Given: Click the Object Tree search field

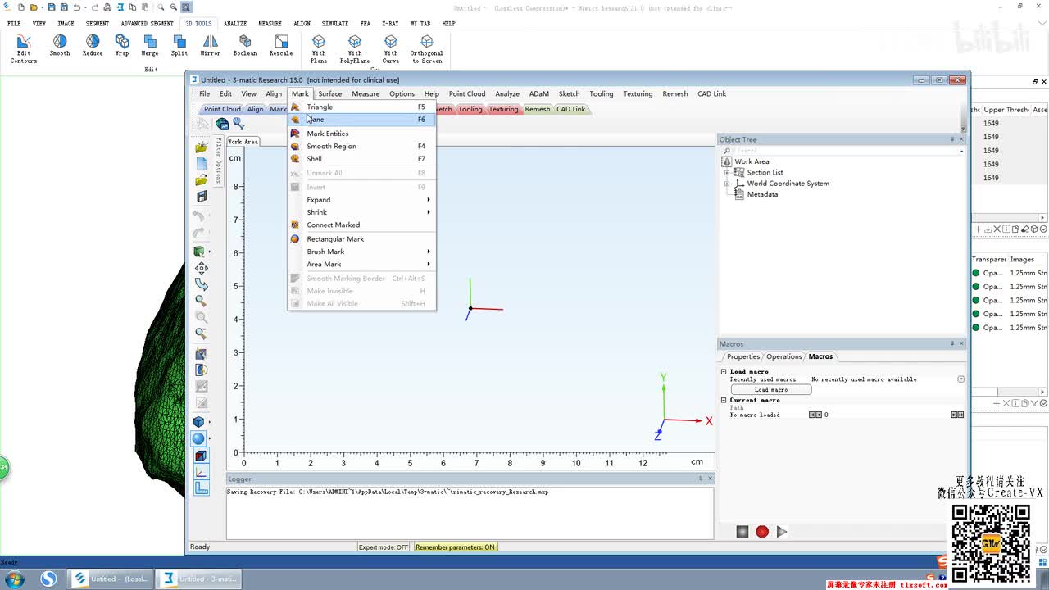Looking at the screenshot, I should (x=844, y=151).
